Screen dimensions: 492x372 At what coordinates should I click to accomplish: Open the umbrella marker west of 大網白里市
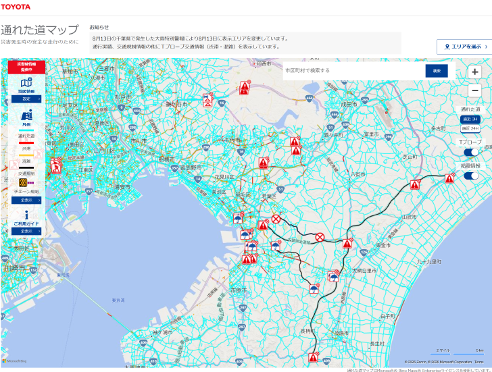334,276
